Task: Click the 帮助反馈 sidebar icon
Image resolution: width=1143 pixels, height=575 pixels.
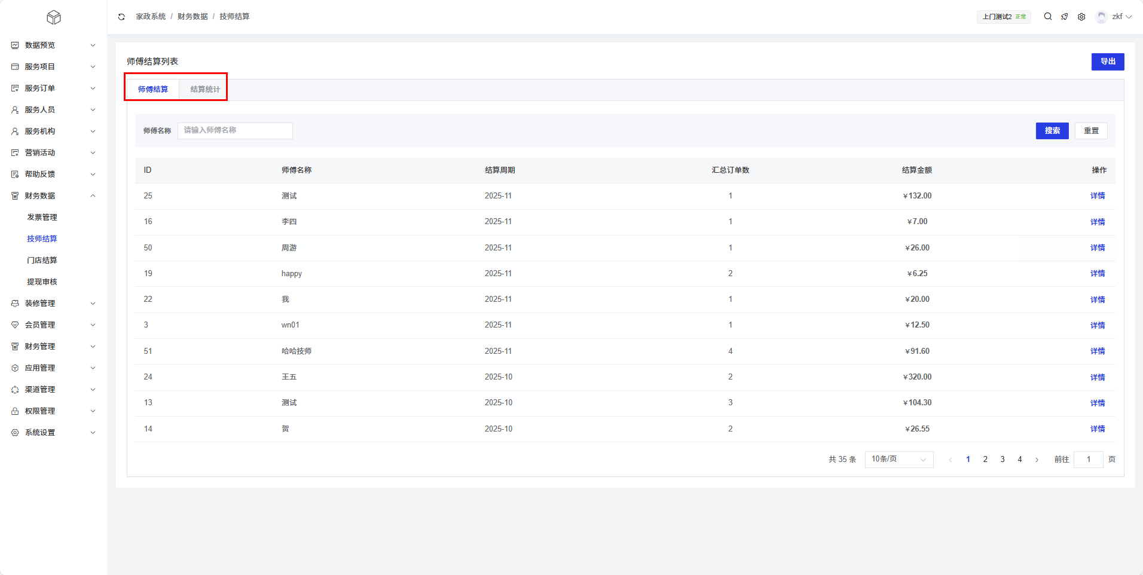Action: point(15,175)
